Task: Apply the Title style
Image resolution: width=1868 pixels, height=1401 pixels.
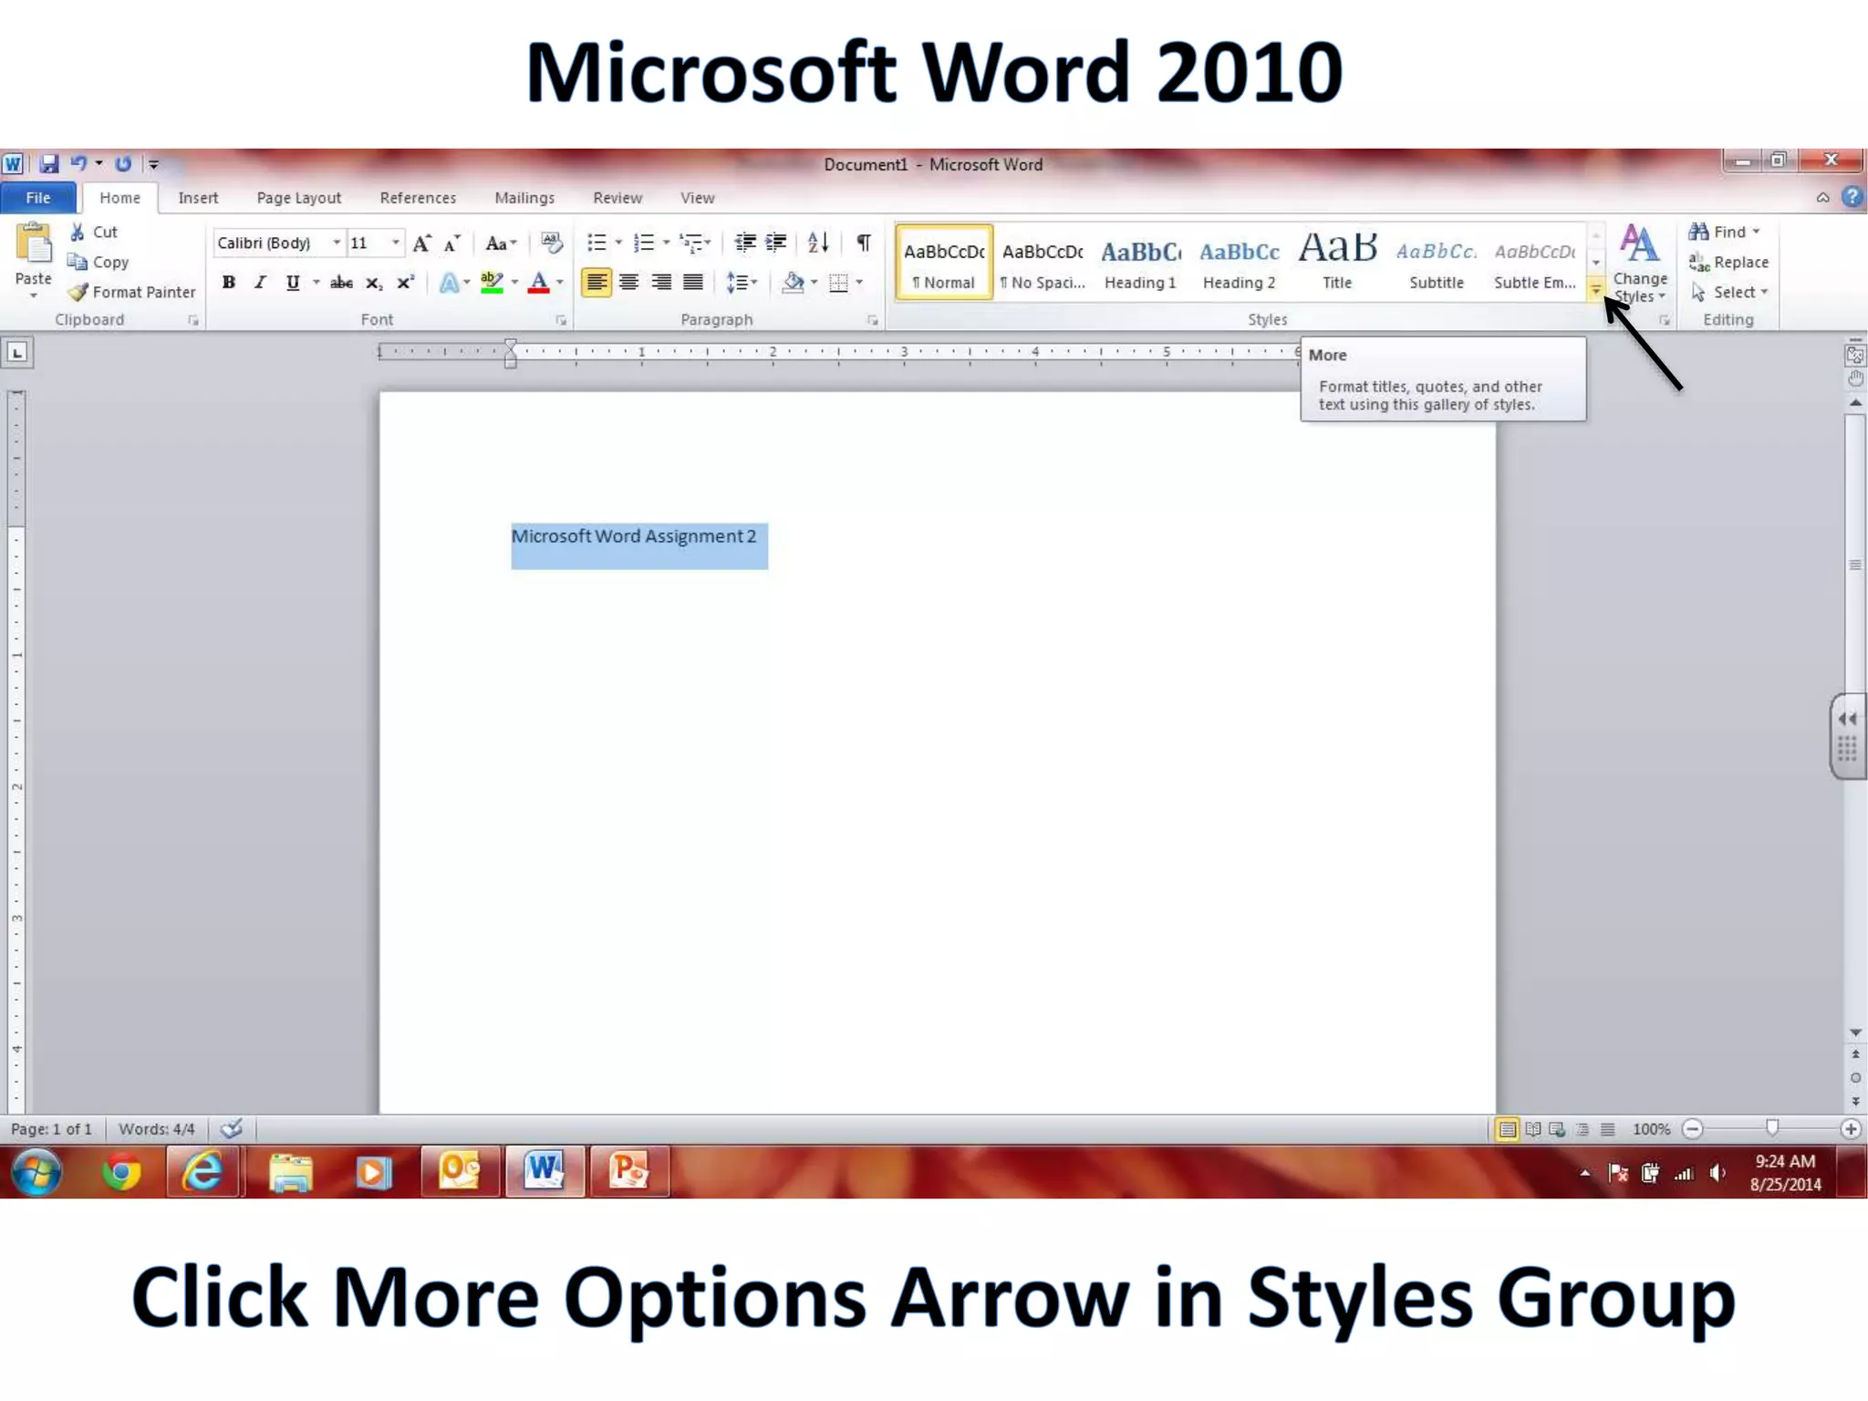Action: click(x=1337, y=264)
